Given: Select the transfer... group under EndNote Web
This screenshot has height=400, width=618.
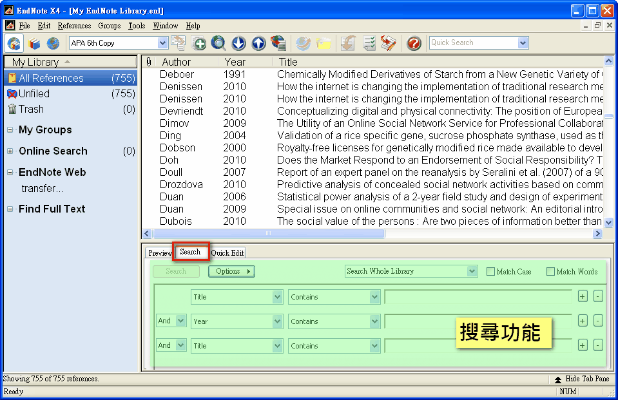Looking at the screenshot, I should [42, 188].
